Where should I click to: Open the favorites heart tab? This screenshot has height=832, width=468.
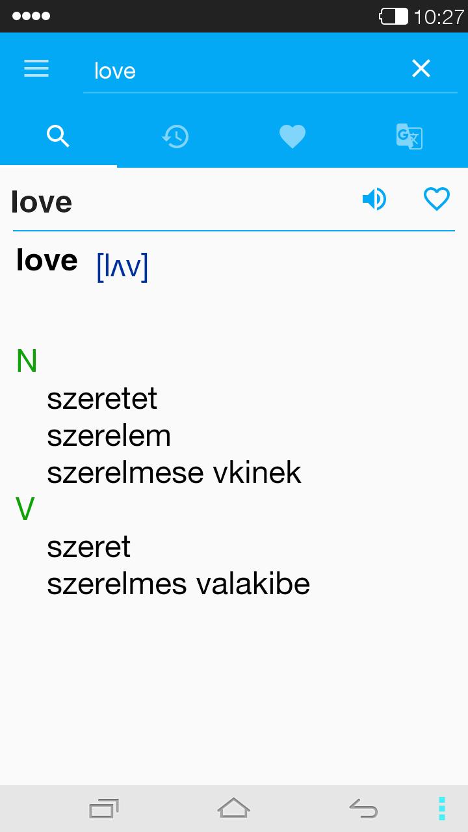pyautogui.click(x=292, y=136)
